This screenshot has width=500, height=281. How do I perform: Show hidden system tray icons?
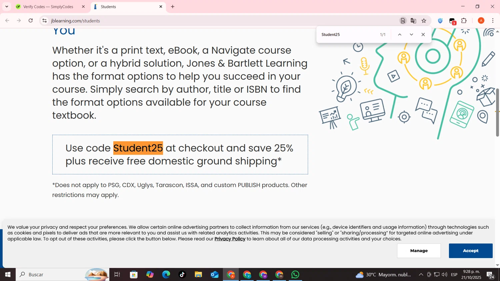pyautogui.click(x=421, y=275)
